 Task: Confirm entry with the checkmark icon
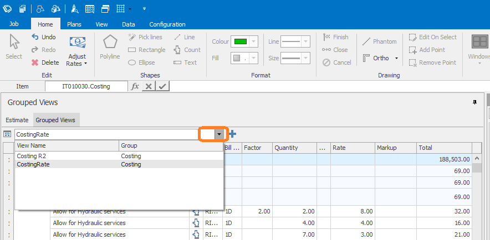(162, 86)
